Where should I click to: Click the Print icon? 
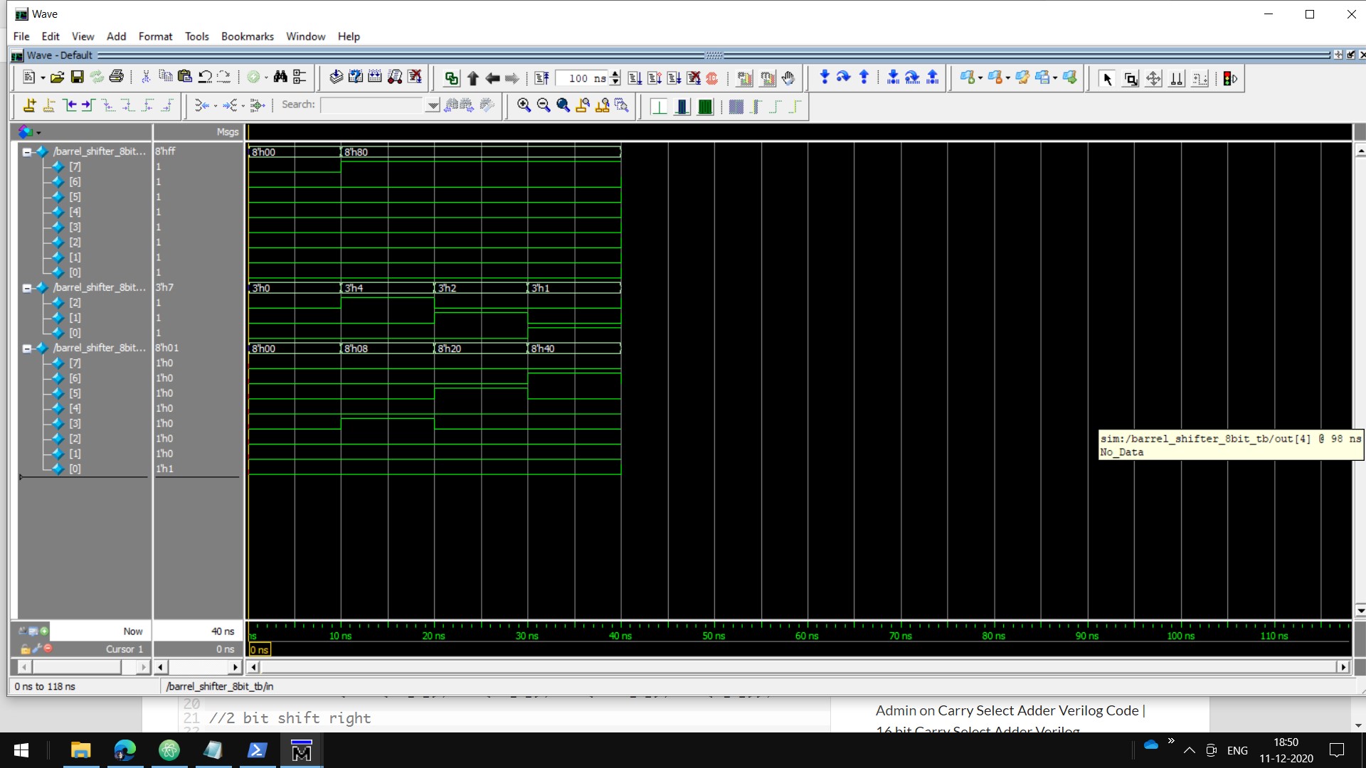(117, 78)
